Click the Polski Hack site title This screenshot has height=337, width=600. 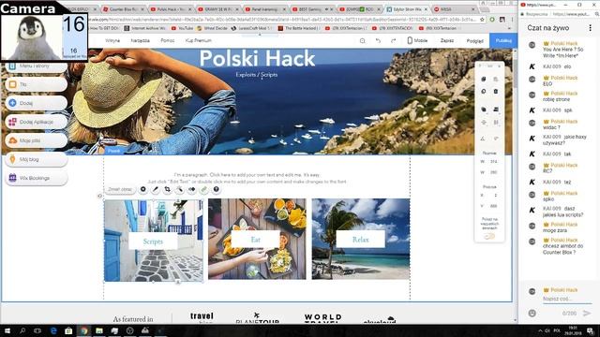click(257, 58)
